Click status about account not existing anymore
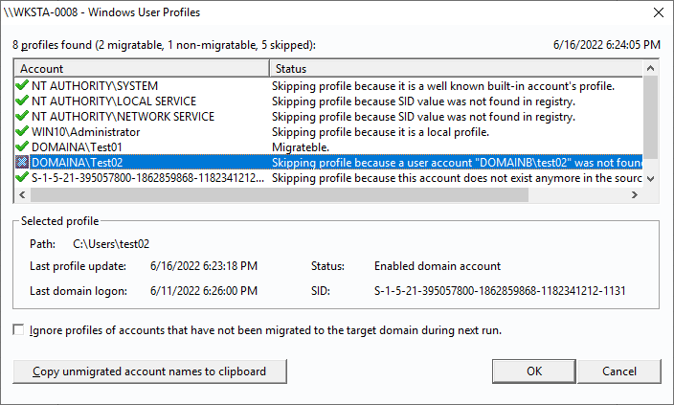The image size is (674, 405). tap(457, 178)
